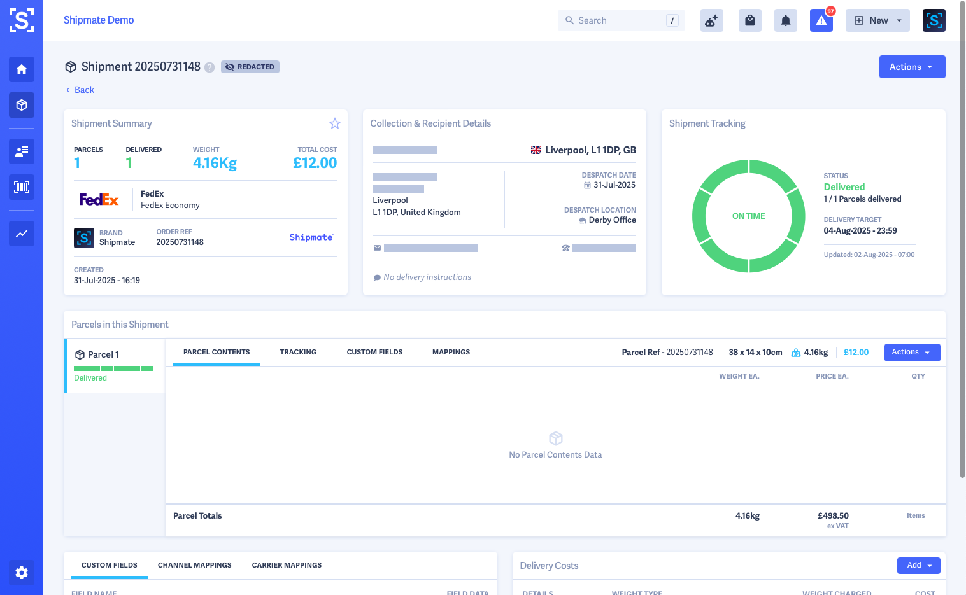Open the analytics chart icon in sidebar
Screen dimensions: 966x595
click(x=22, y=234)
